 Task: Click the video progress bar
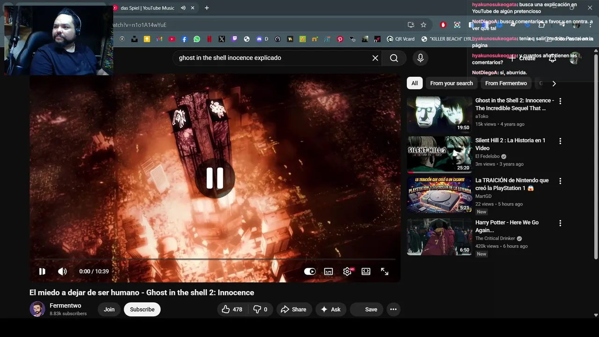215,259
